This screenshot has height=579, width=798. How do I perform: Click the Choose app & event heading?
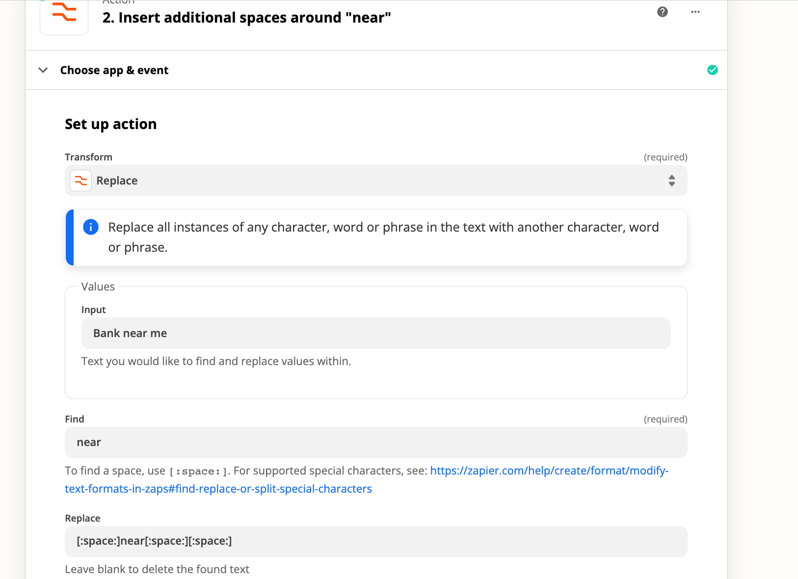coord(114,70)
